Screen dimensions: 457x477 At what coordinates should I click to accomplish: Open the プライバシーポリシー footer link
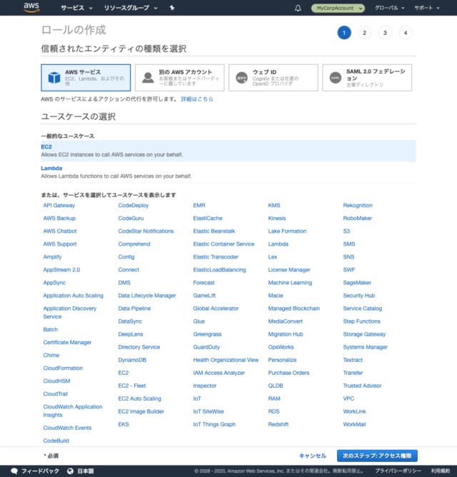(398, 471)
